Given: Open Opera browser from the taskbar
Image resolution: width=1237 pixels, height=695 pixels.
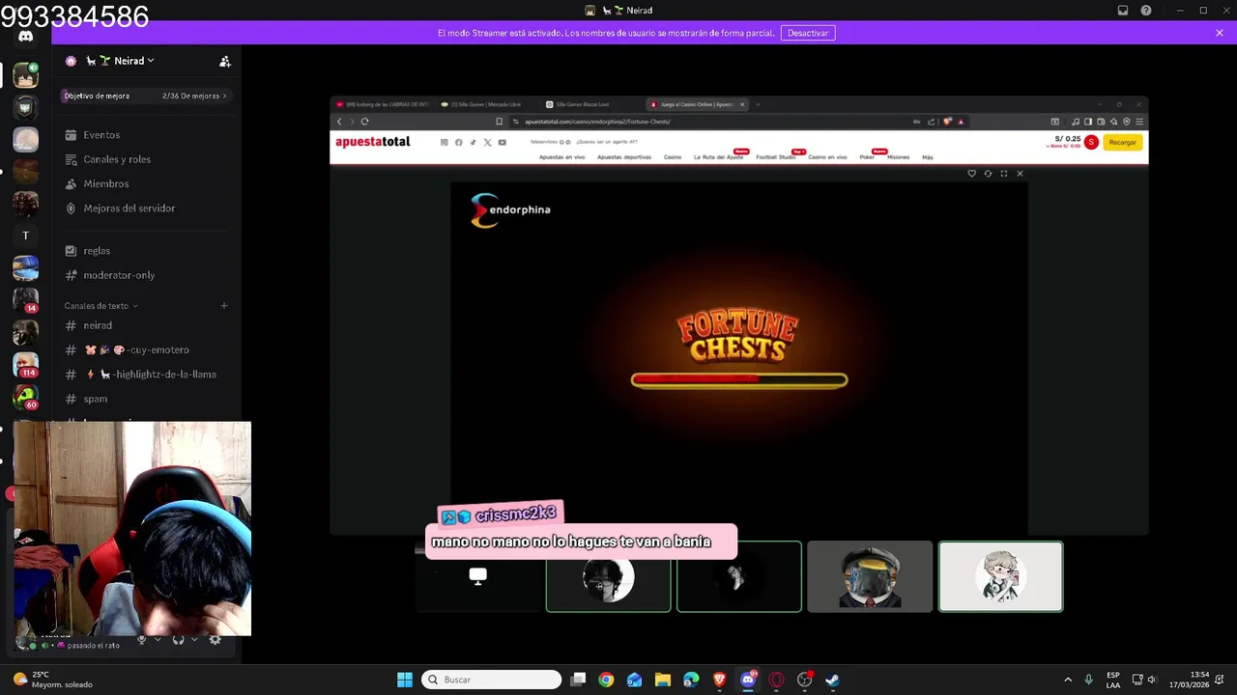Looking at the screenshot, I should (x=776, y=680).
